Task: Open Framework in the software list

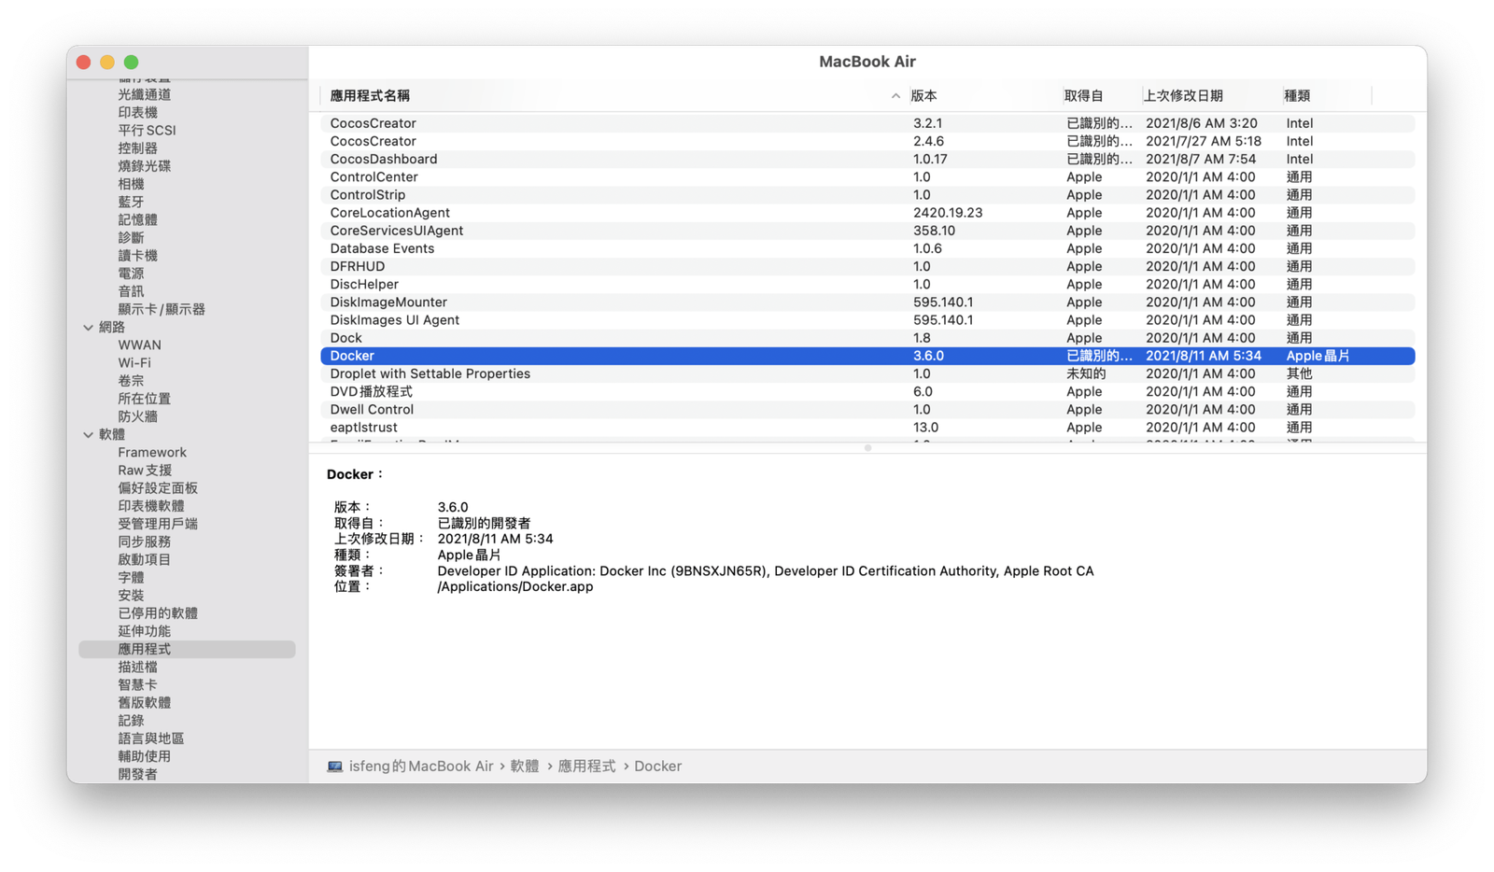Action: (x=152, y=453)
